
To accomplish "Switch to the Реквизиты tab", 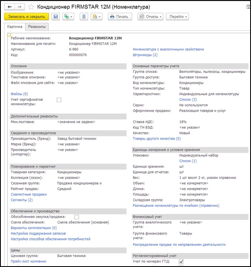I will point(37,27).
